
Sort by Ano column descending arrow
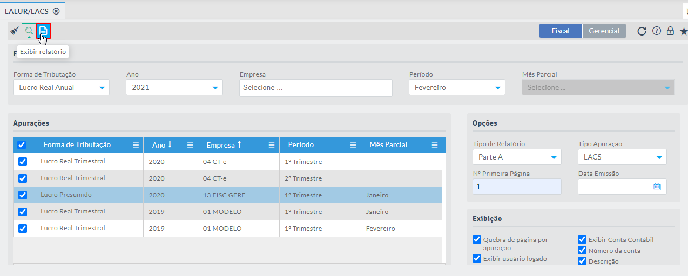coord(170,144)
